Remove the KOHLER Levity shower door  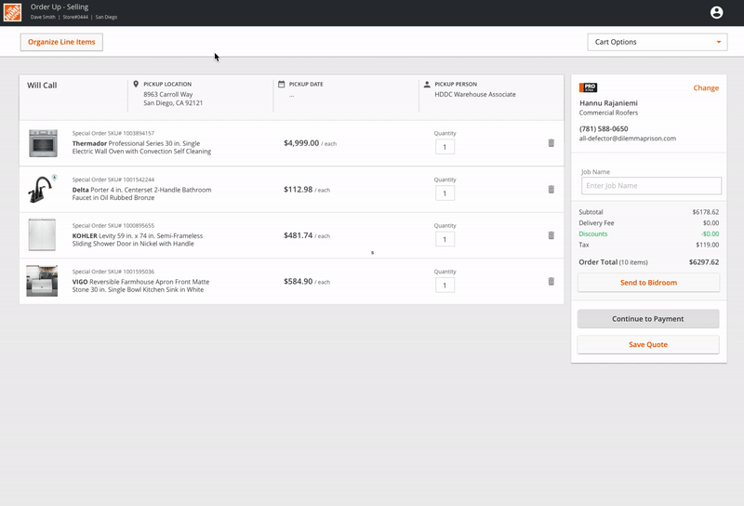551,235
